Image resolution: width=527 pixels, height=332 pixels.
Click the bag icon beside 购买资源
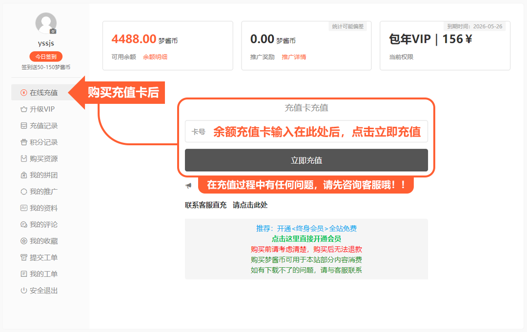(x=23, y=159)
